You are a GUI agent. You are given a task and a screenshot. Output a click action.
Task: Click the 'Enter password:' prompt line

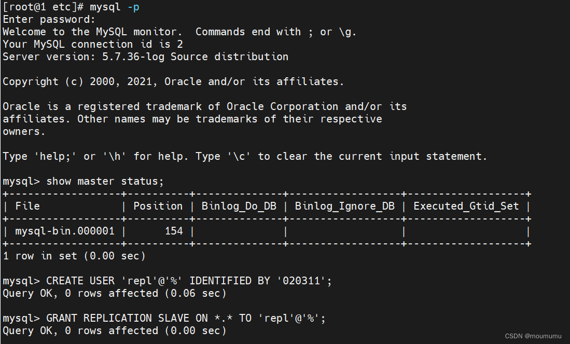coord(49,19)
